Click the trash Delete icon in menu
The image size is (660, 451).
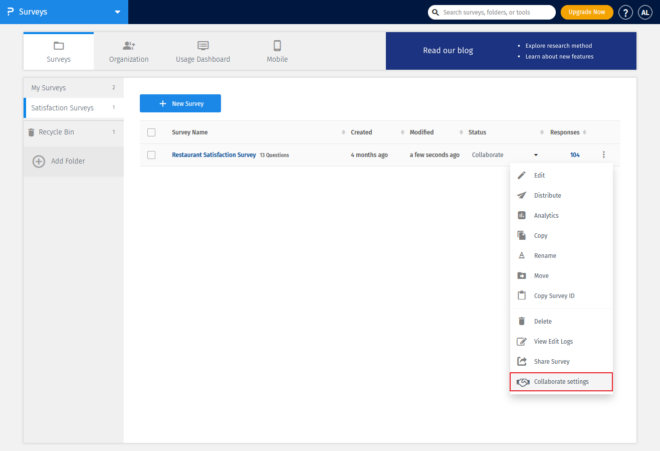click(522, 321)
